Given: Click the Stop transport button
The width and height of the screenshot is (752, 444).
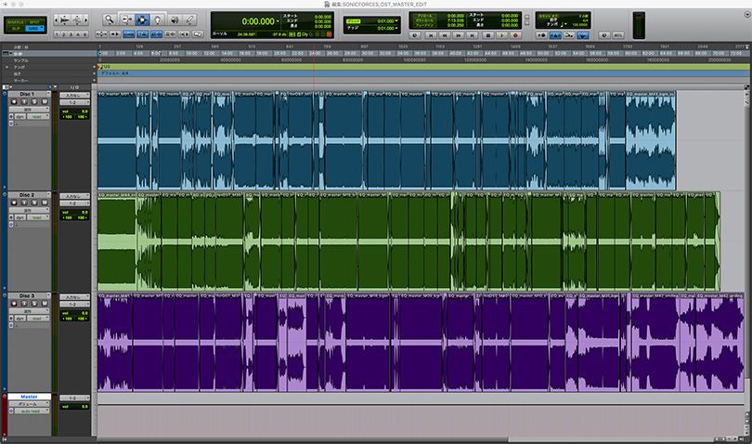Looking at the screenshot, I should pos(487,35).
